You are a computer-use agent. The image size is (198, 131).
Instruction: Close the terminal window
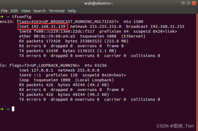click(x=194, y=3)
